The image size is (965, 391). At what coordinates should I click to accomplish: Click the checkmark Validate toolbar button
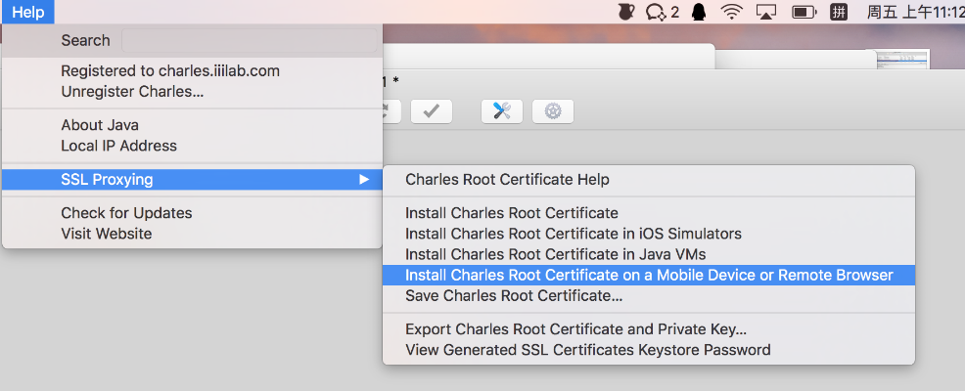(x=431, y=110)
